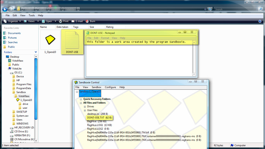Screen dimensions: 265x149
Task: Select the VistaMaxx user folder under Desktop
Action: [17, 61]
